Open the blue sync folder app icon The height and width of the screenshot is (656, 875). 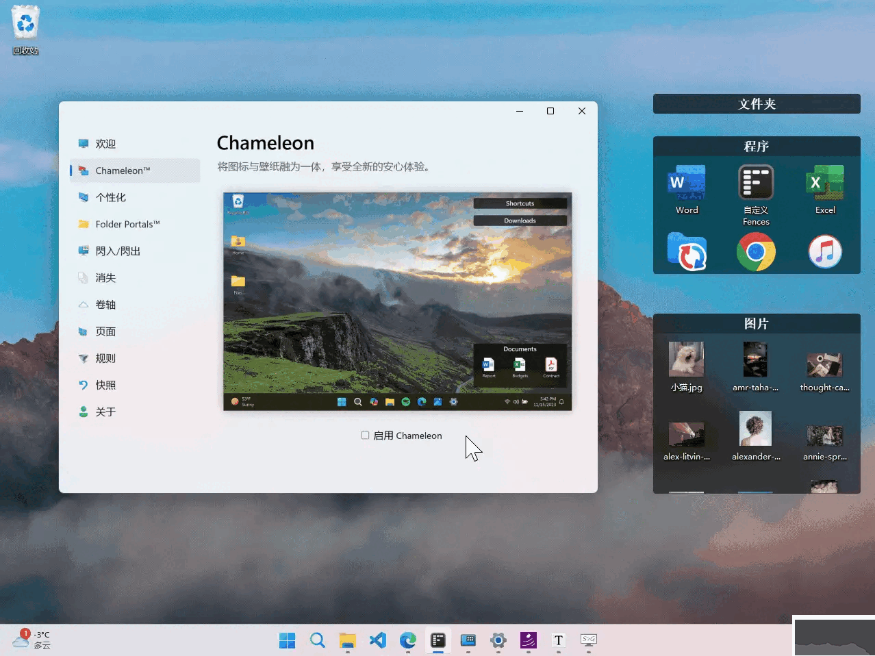coord(687,252)
